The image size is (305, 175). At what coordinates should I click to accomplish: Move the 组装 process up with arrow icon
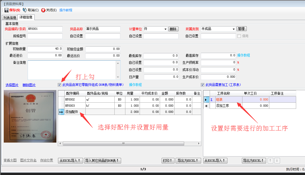271,161
